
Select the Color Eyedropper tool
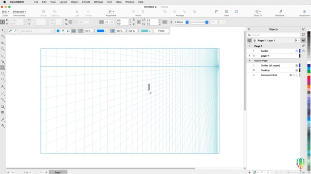point(2,120)
